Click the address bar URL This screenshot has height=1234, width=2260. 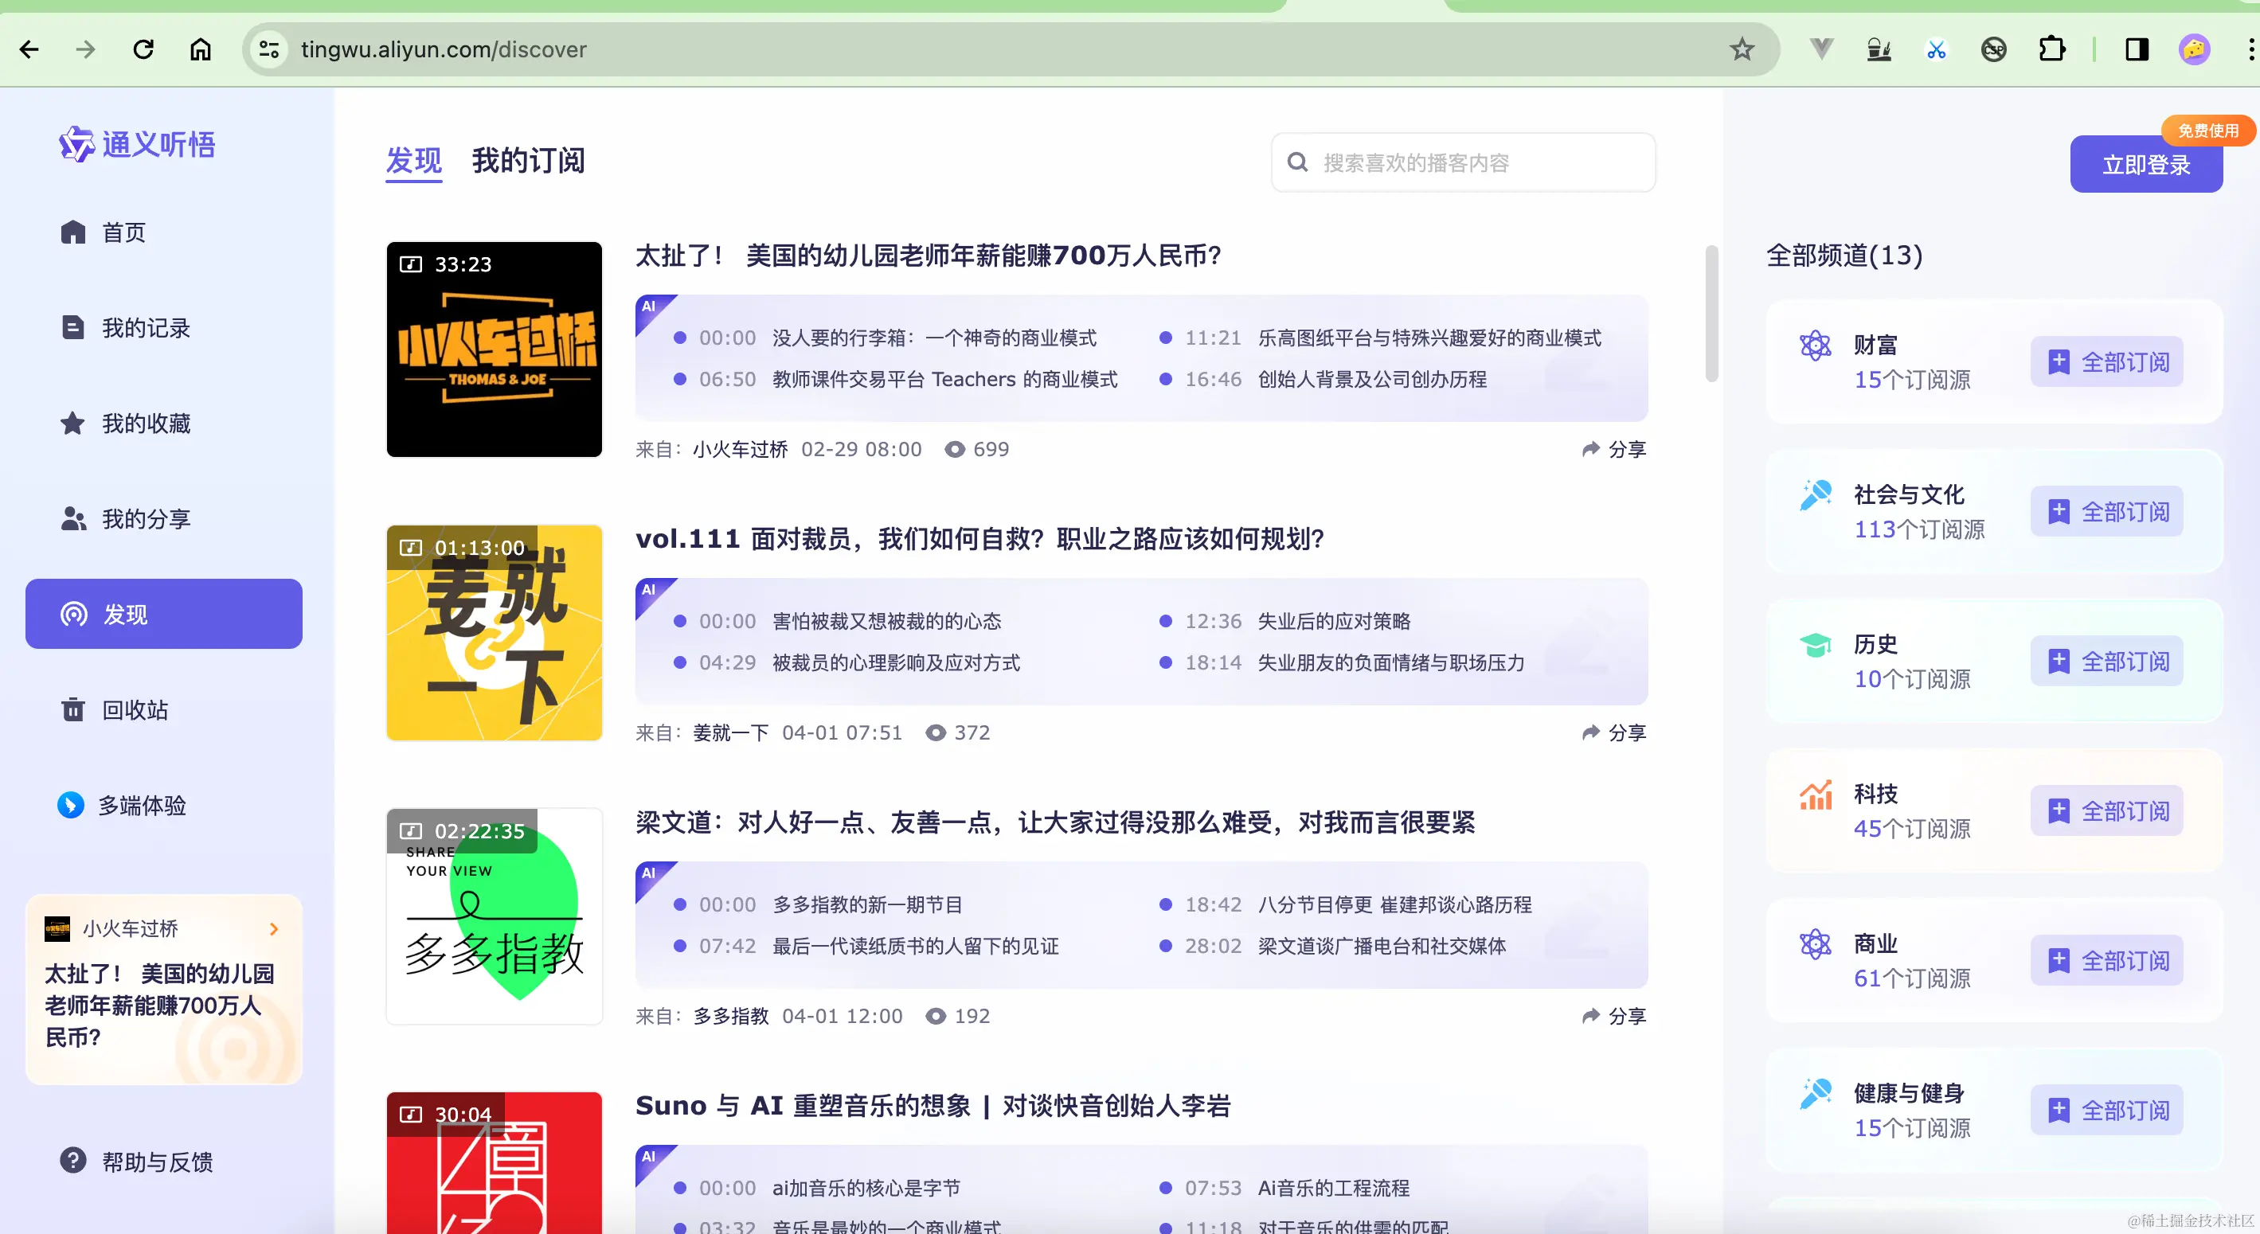coord(443,49)
